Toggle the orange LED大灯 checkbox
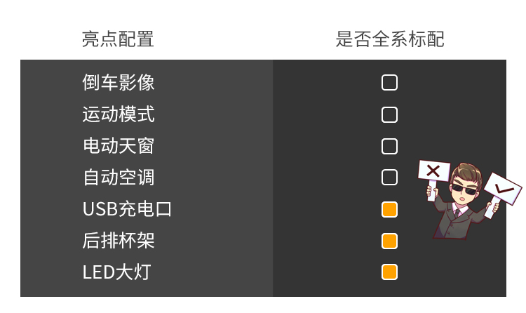Viewport: 526px width, 313px height. (x=389, y=272)
